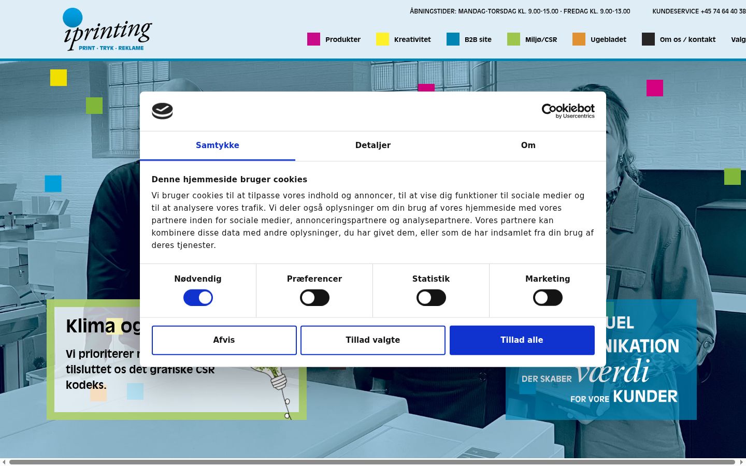
Task: Click the magenta square beside Produkter
Action: click(x=313, y=39)
